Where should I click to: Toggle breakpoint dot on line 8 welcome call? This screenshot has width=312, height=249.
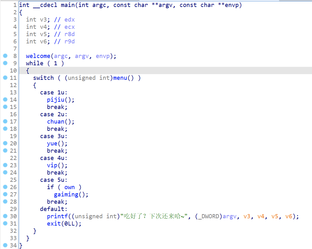pos(5,56)
